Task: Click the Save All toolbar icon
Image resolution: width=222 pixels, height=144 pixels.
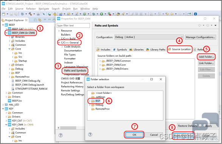Action: pyautogui.click(x=16, y=14)
